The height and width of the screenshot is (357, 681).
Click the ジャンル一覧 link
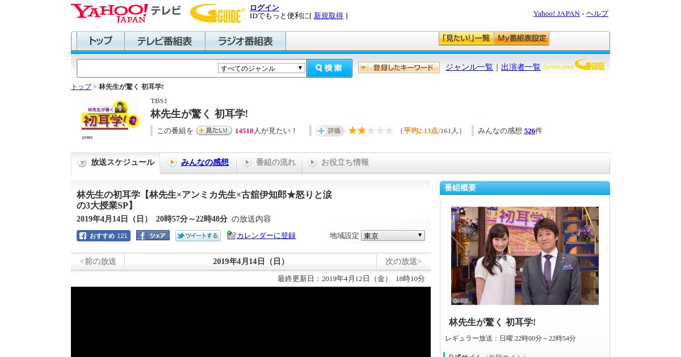[469, 67]
